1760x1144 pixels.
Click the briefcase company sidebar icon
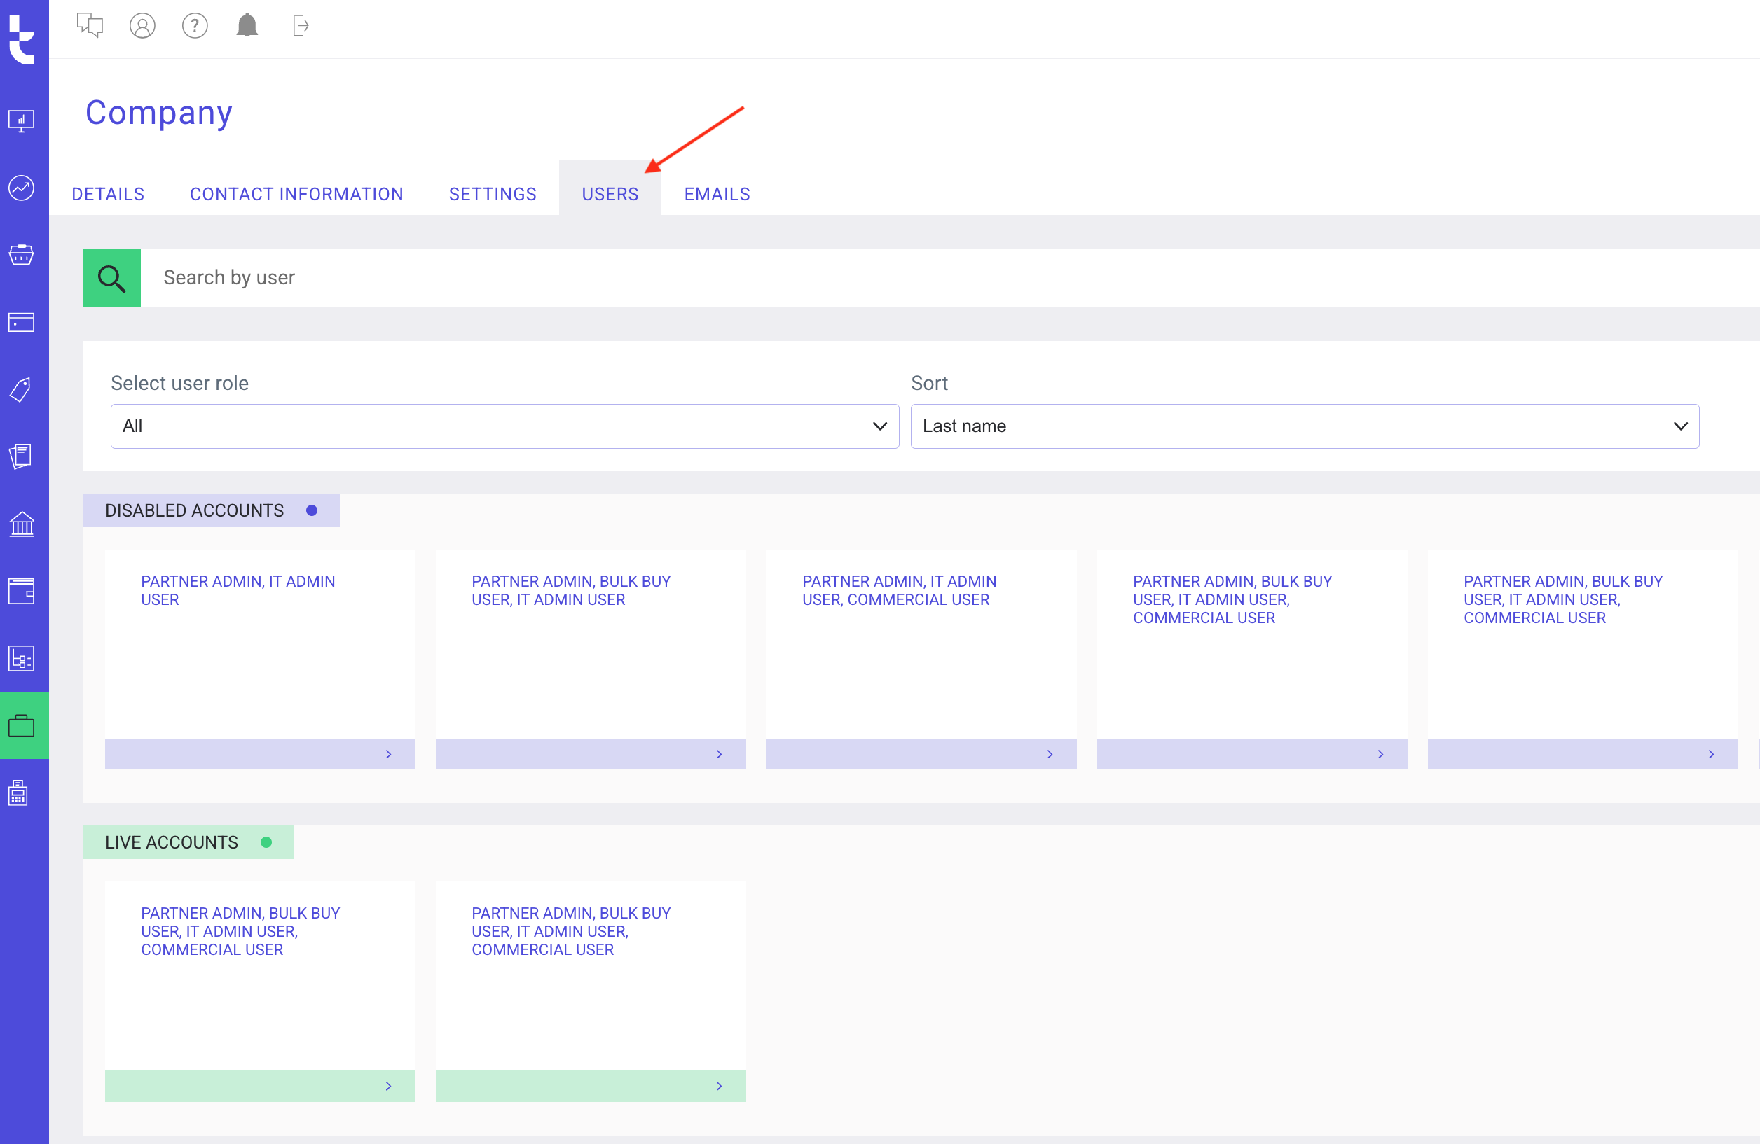point(22,726)
